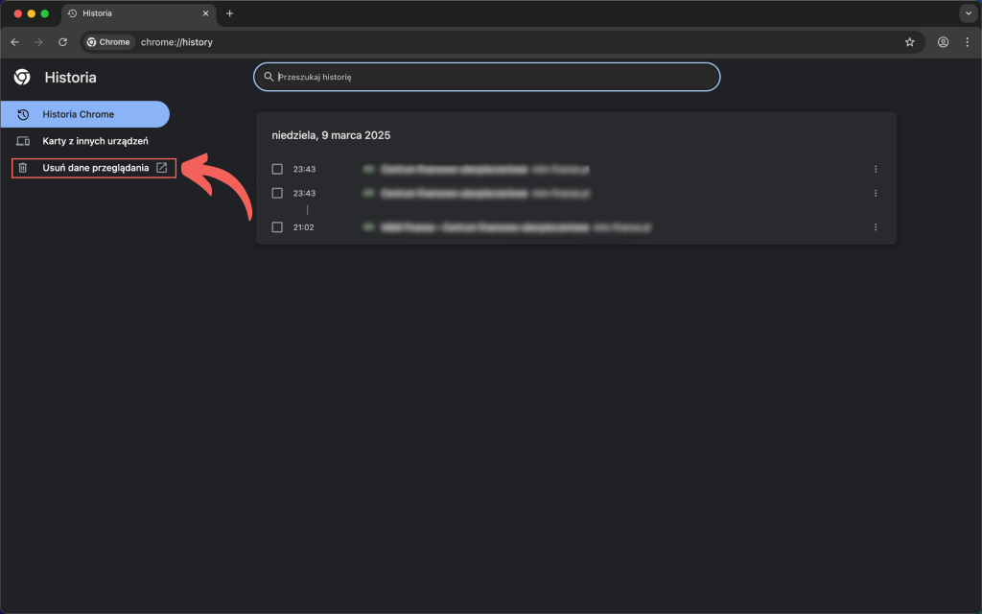Image resolution: width=982 pixels, height=614 pixels.
Task: Go back using the back arrow
Action: (x=14, y=42)
